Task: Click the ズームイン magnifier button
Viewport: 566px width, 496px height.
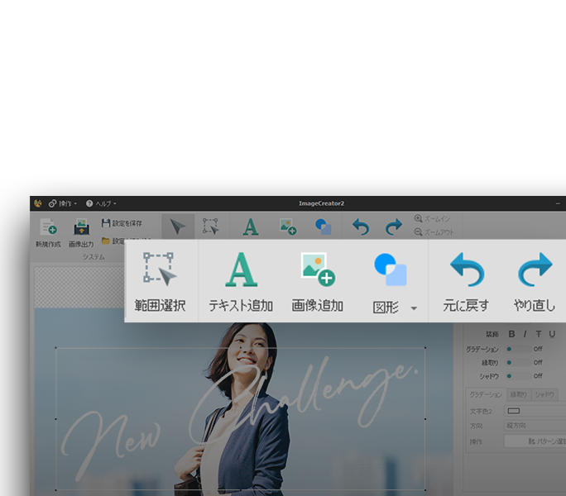Action: (x=432, y=218)
